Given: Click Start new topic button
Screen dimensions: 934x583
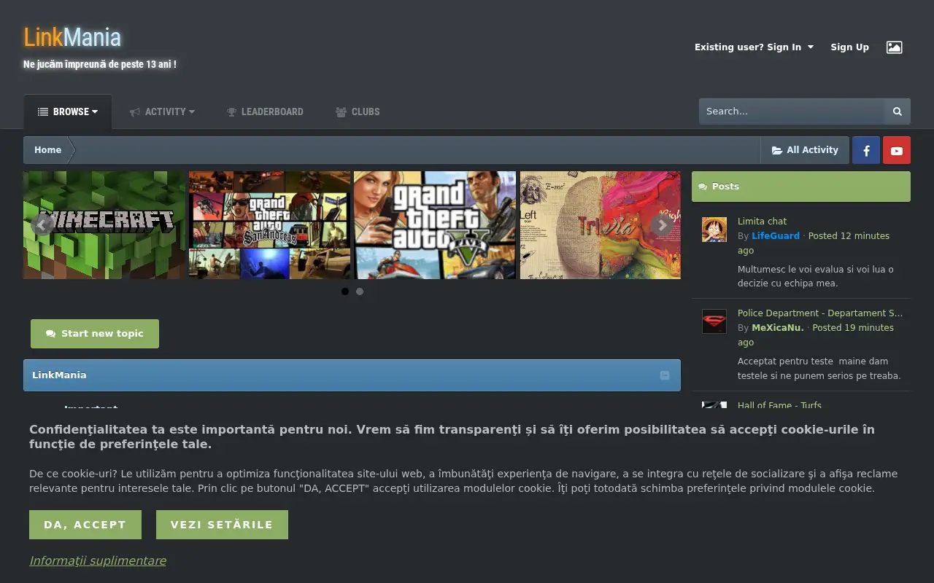Looking at the screenshot, I should point(95,334).
